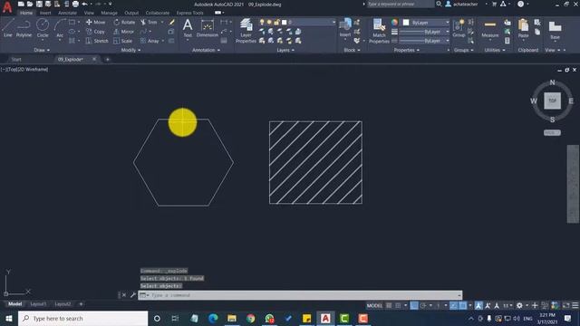The height and width of the screenshot is (326, 580).
Task: Toggle ortho mode in status bar
Action: click(414, 306)
